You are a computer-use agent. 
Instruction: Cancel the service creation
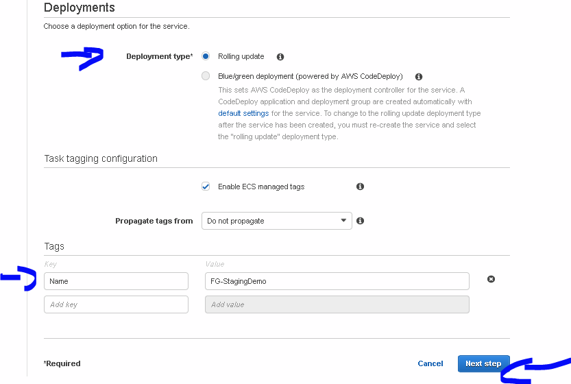coord(430,363)
